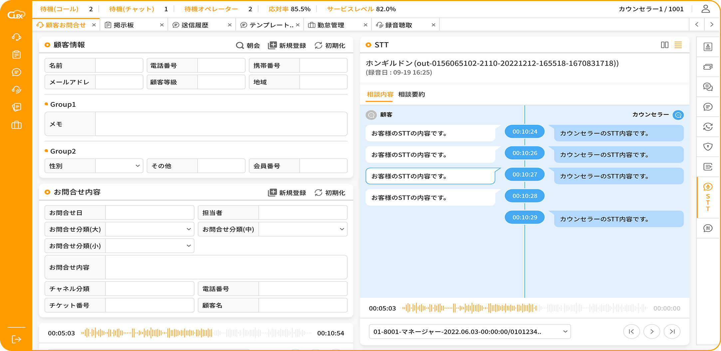Viewport: 721px width, 351px height.
Task: Click the logout icon at sidebar bottom
Action: pyautogui.click(x=16, y=339)
